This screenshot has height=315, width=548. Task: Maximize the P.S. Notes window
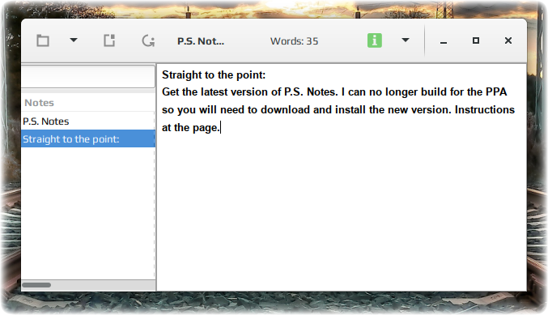tap(476, 40)
